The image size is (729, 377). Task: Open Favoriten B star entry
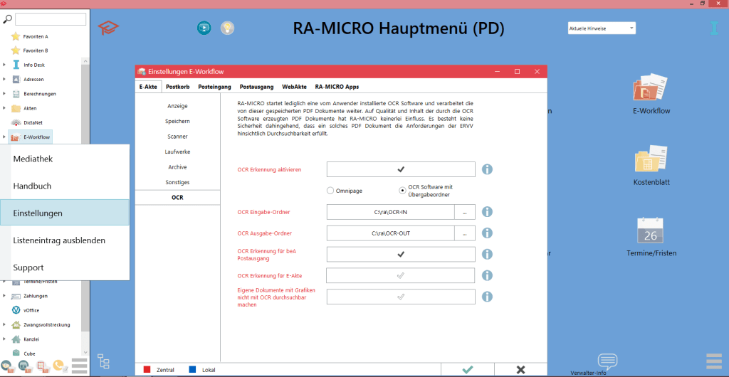tap(30, 50)
